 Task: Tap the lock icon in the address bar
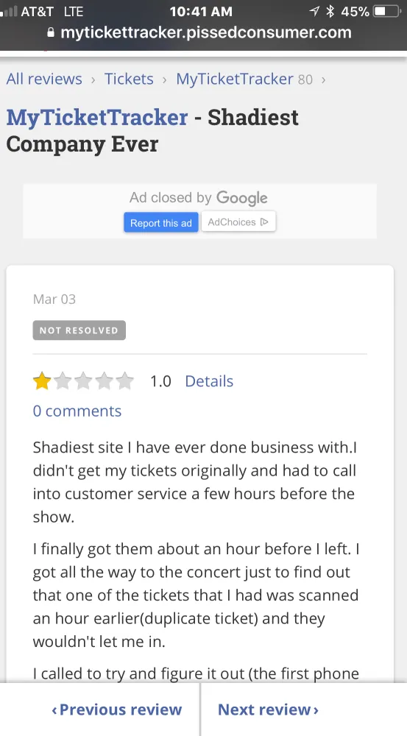click(52, 33)
